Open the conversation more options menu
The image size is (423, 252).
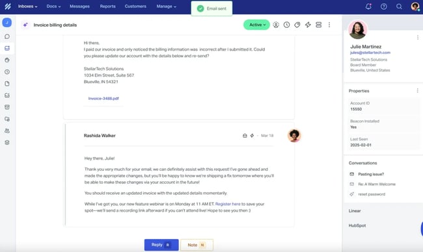coord(329,25)
